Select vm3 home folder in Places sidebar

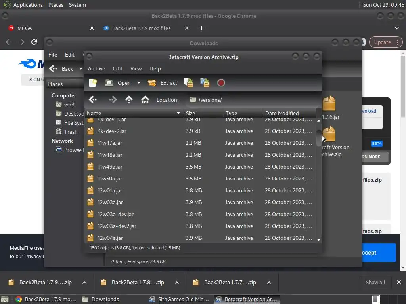(65, 104)
